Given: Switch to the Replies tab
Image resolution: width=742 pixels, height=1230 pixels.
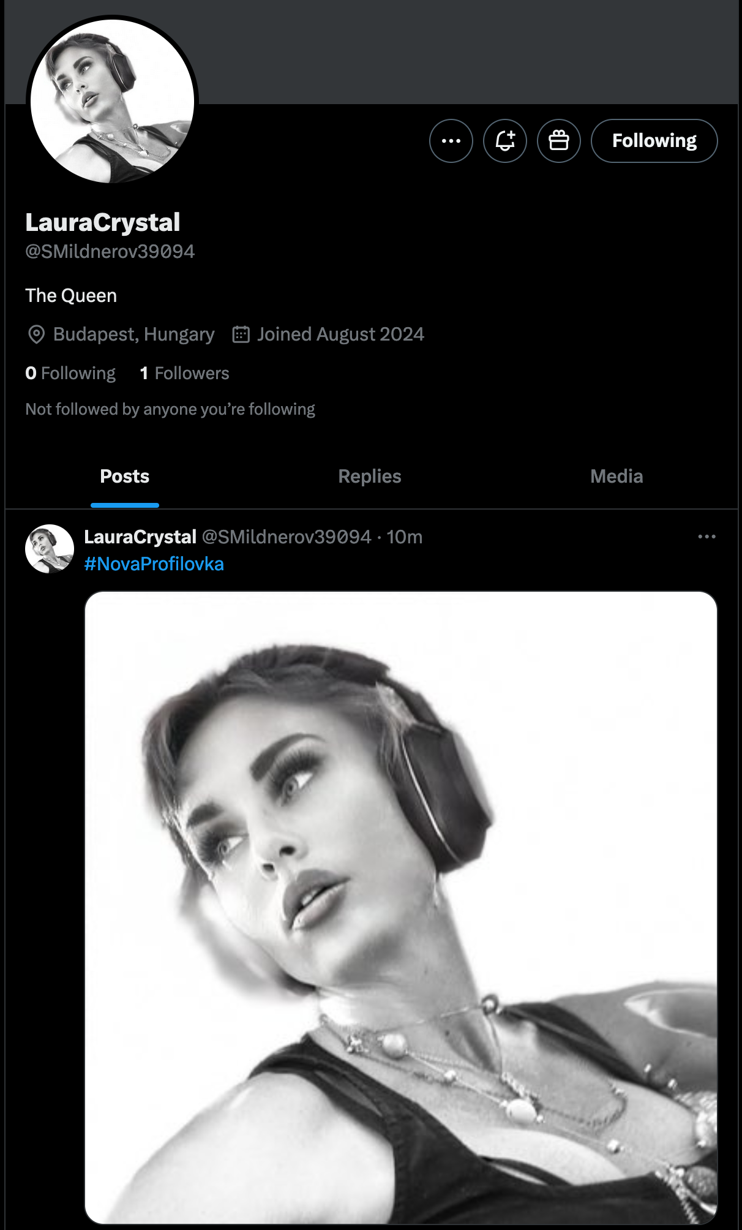Looking at the screenshot, I should coord(370,477).
